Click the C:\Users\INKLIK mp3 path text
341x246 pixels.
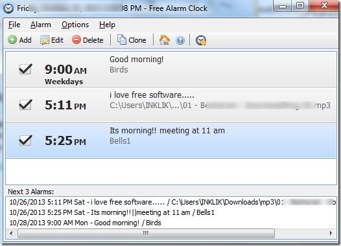(220, 106)
